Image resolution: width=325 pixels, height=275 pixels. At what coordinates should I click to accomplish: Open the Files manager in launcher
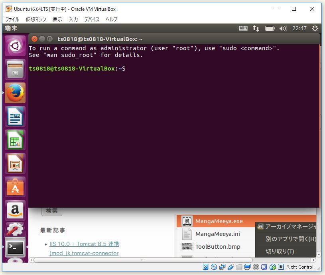click(x=15, y=69)
